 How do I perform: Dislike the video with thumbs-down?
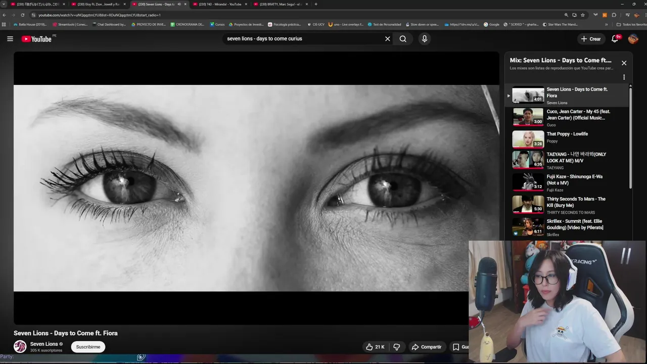397,347
